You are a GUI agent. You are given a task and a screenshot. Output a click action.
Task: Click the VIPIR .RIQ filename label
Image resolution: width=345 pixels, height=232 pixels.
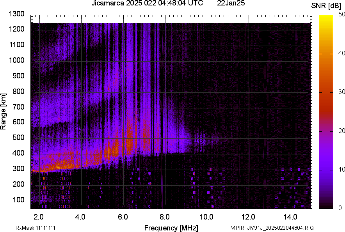pyautogui.click(x=272, y=228)
